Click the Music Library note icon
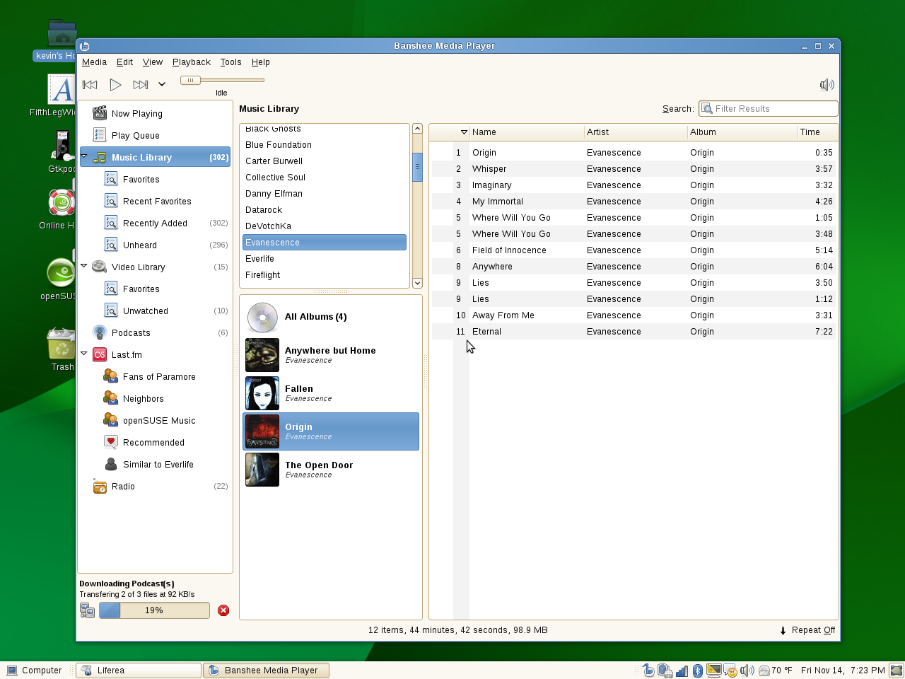Viewport: 905px width, 679px height. pos(100,157)
